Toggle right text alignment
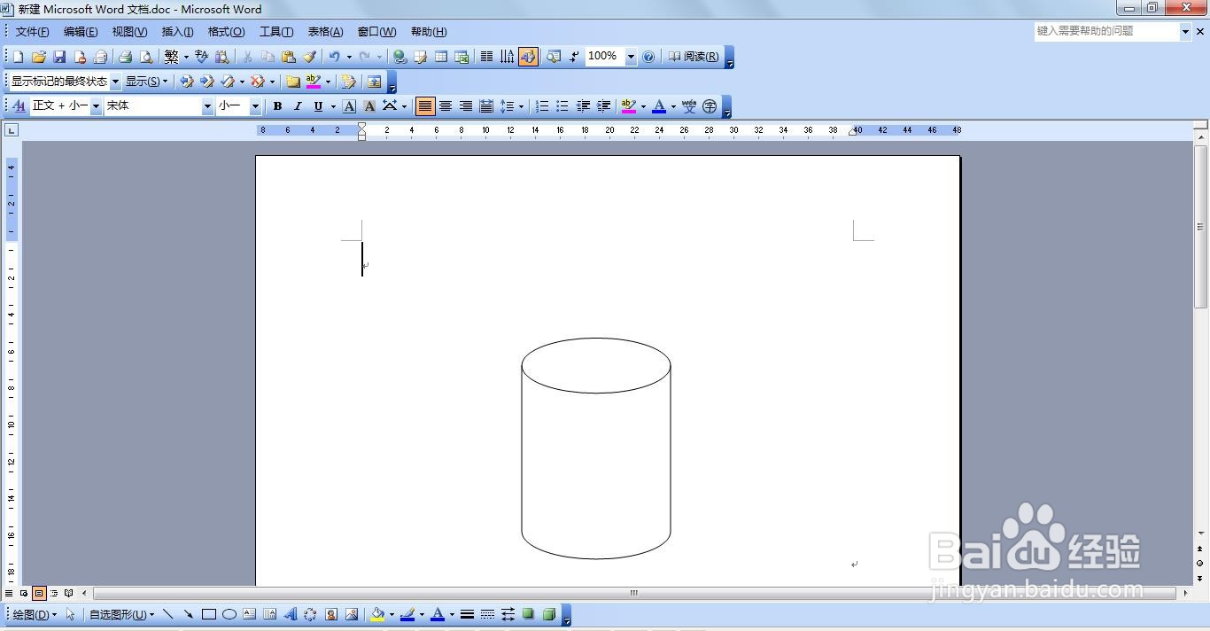Screen dimensions: 1210x631 466,106
